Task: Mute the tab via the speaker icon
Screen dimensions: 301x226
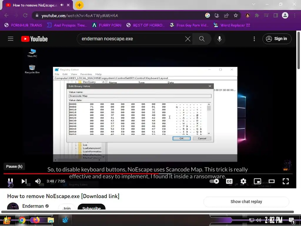Action: (62, 5)
